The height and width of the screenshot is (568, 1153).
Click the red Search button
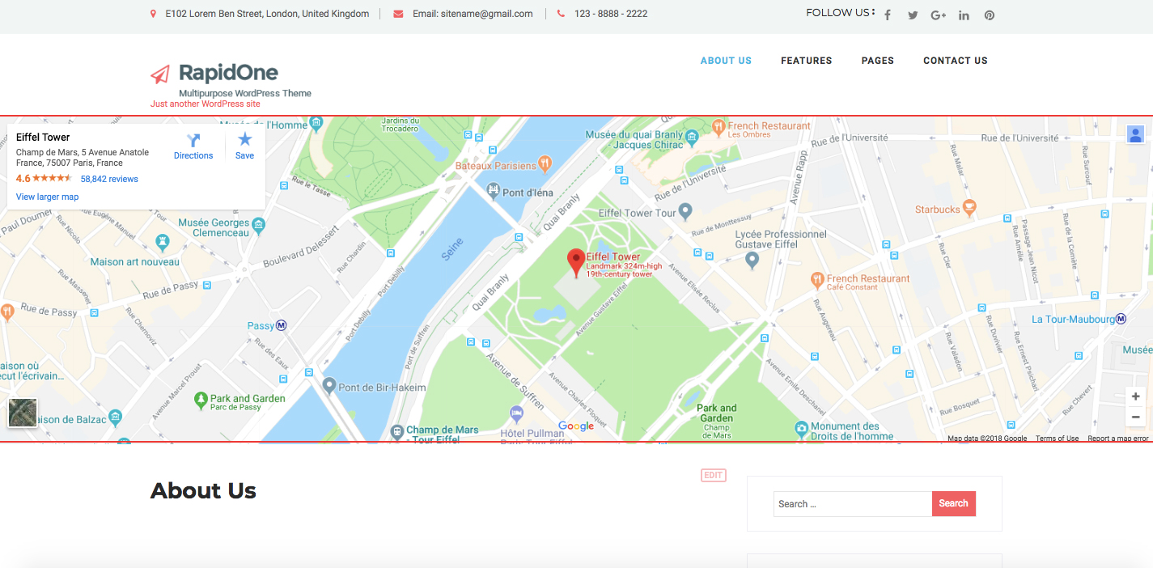(953, 503)
